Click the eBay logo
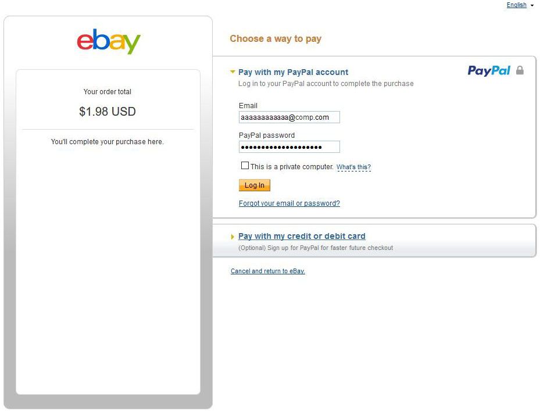The height and width of the screenshot is (411, 540). (109, 41)
